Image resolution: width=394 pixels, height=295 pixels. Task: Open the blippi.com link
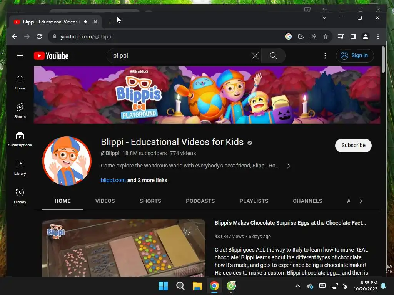pyautogui.click(x=113, y=180)
